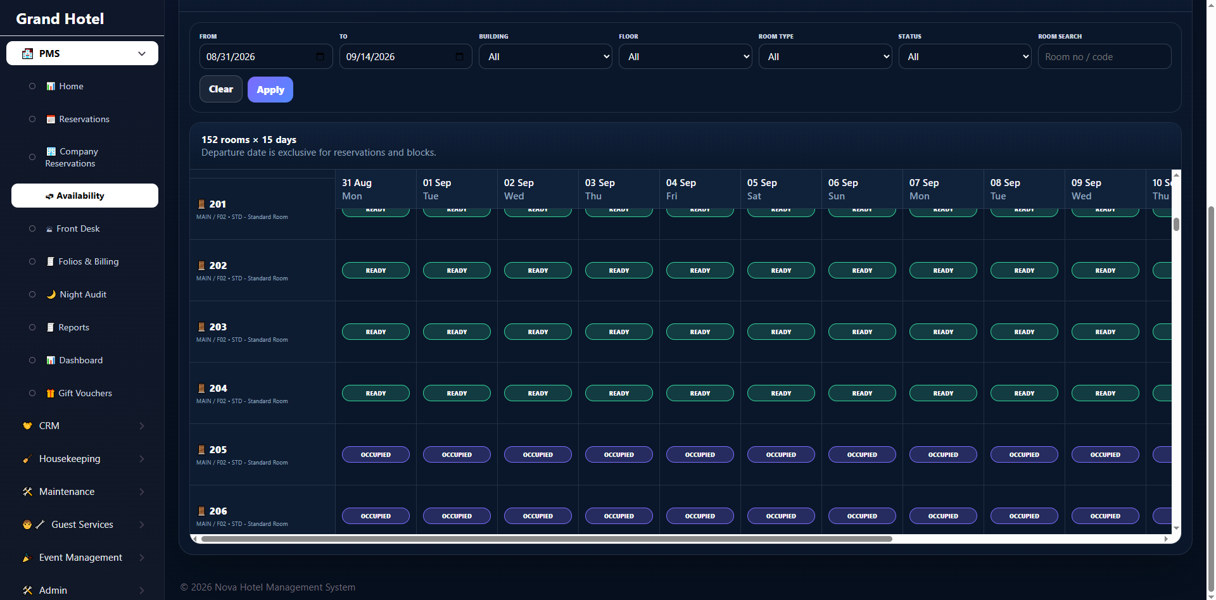Click the Folios & Billing document icon

(51, 262)
